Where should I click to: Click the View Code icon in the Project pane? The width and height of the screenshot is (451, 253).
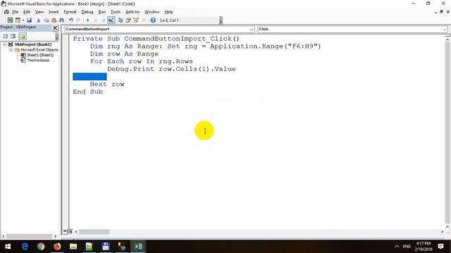coord(6,36)
